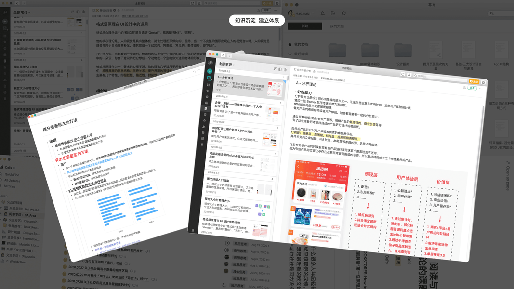Go back with the arrow in front Evernote title bar
Viewport: 514px width, 289px height.
coord(223,55)
